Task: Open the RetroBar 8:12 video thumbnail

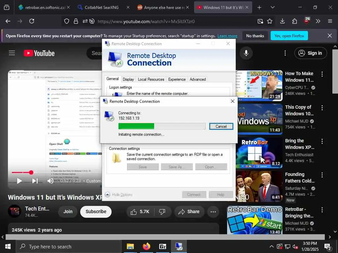Action: [259, 153]
